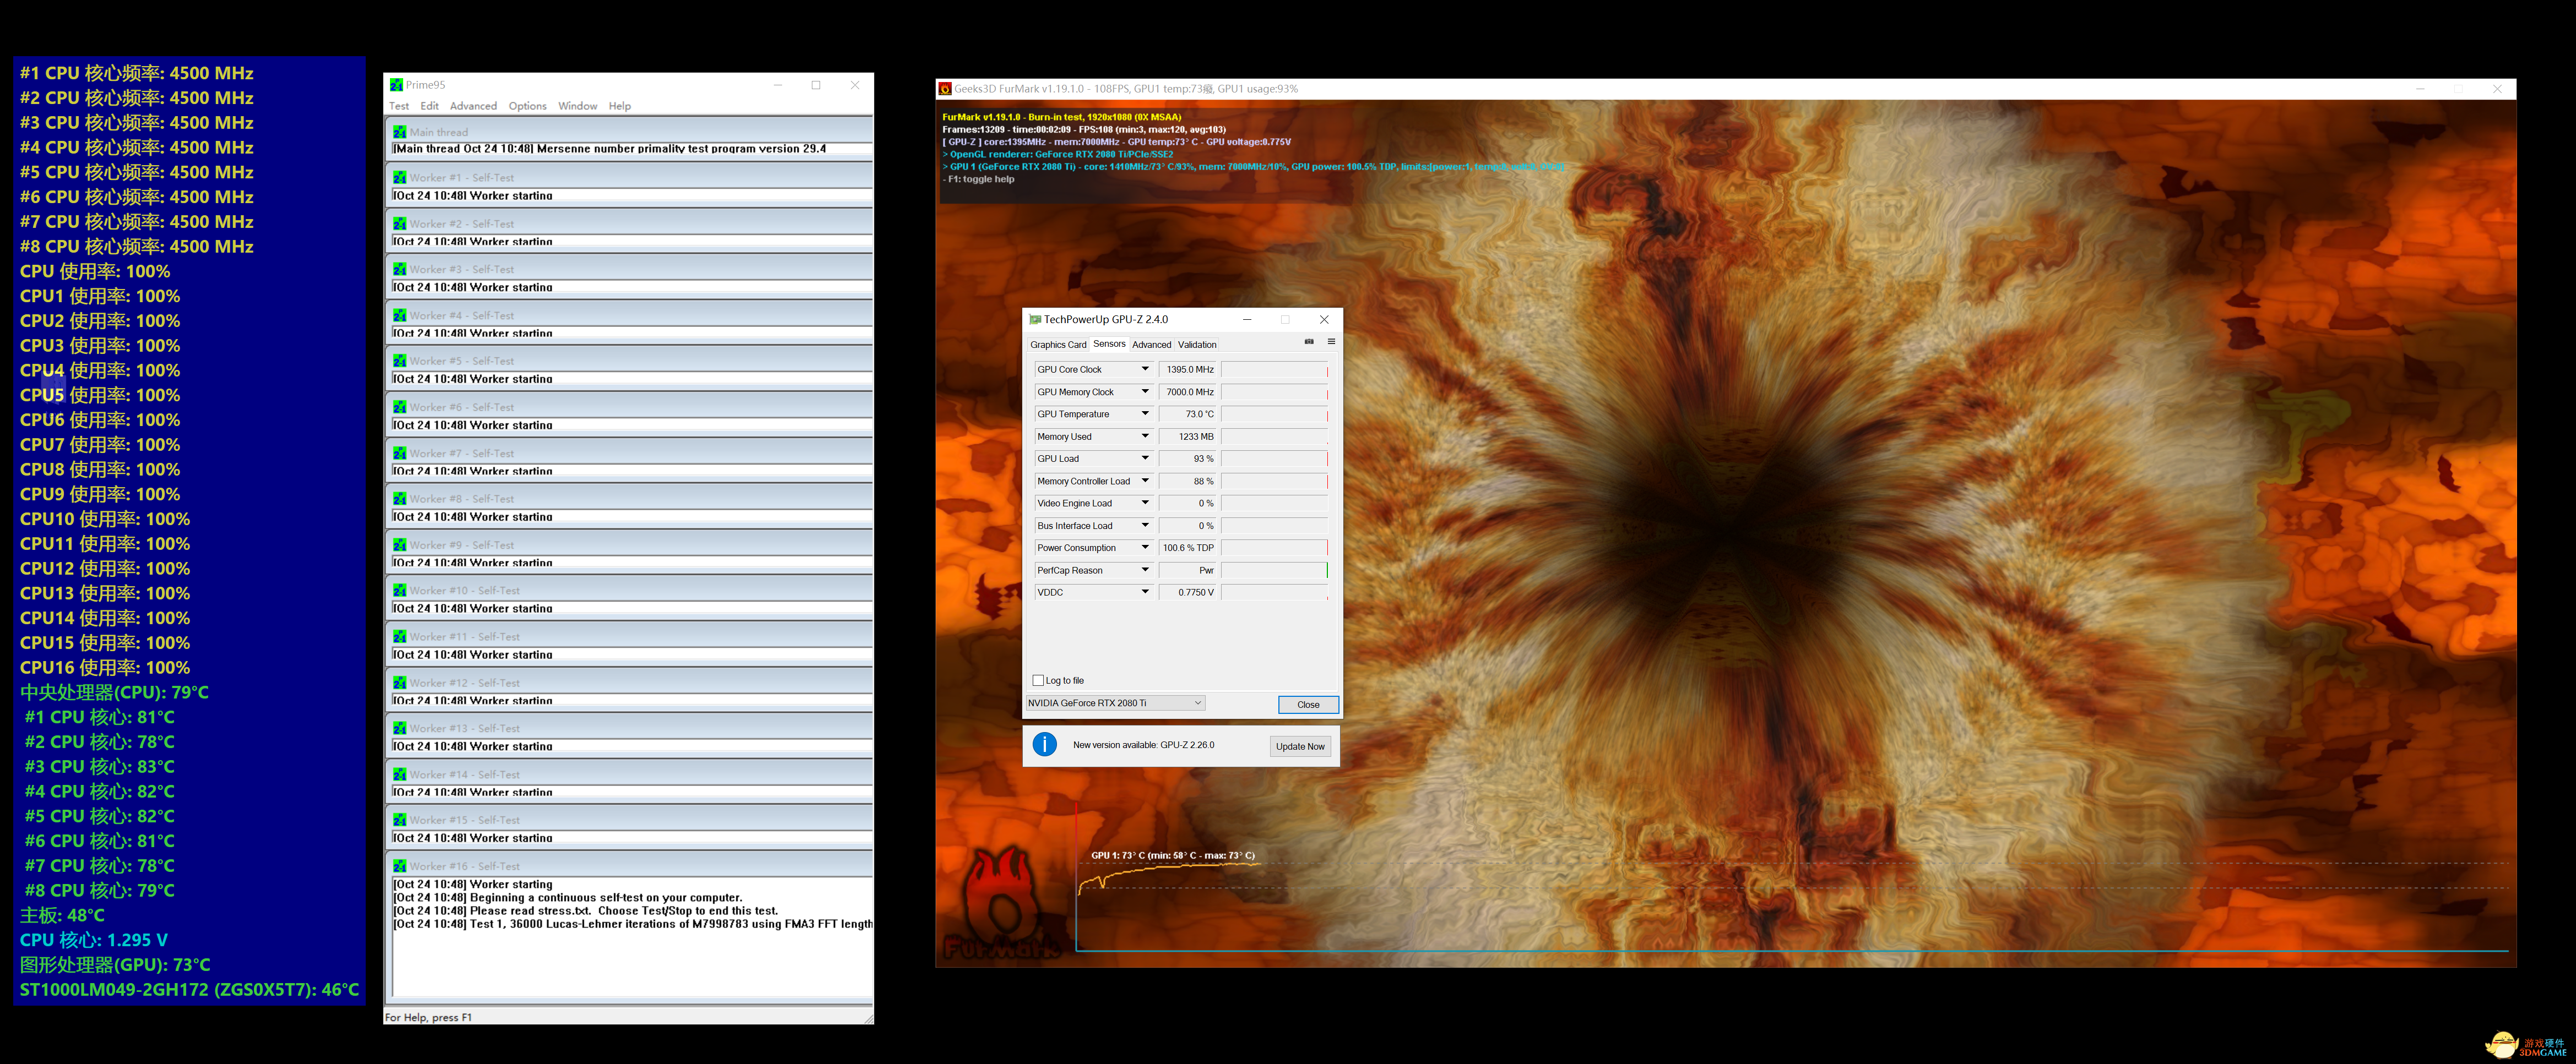Expand the Power Consumption sensor dropdown

click(x=1145, y=548)
